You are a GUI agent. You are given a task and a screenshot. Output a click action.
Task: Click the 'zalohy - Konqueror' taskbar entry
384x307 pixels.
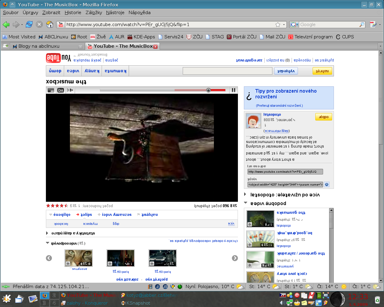tap(84, 303)
